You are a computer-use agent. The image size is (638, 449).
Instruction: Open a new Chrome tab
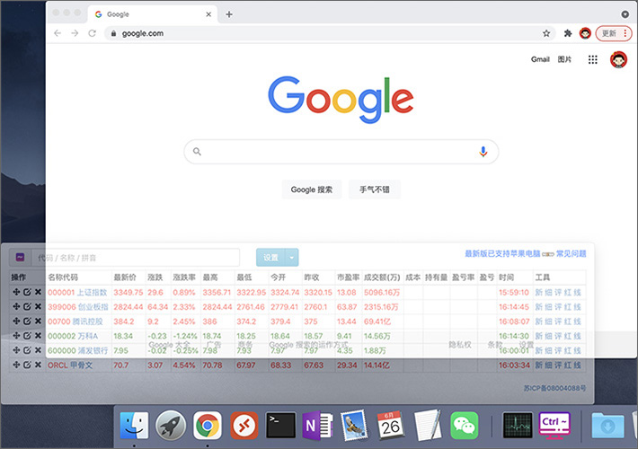(x=229, y=14)
